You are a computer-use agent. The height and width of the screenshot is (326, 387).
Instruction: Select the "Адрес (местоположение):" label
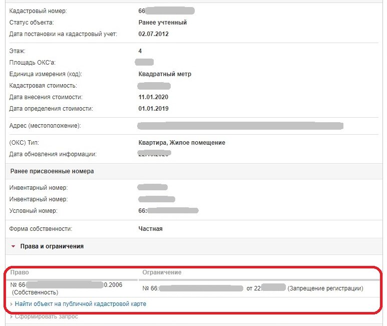click(45, 126)
